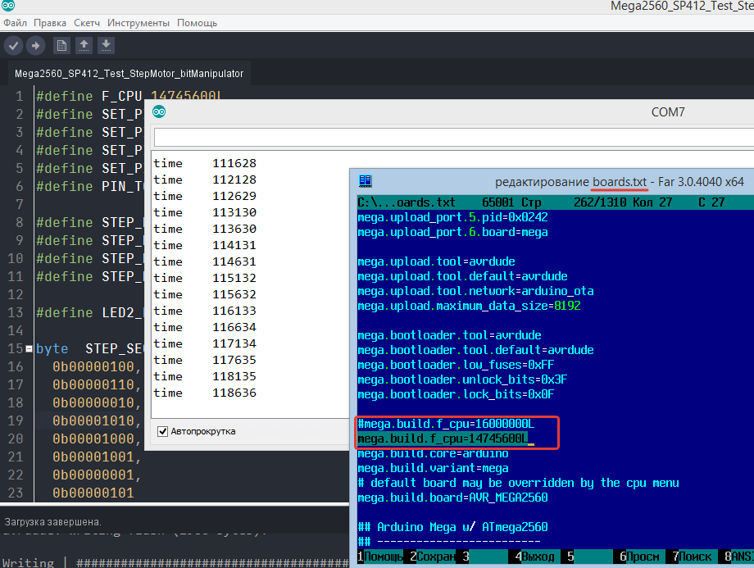Click the Far Manager icon in the boards.txt editor
This screenshot has height=568, width=754.
coord(366,181)
